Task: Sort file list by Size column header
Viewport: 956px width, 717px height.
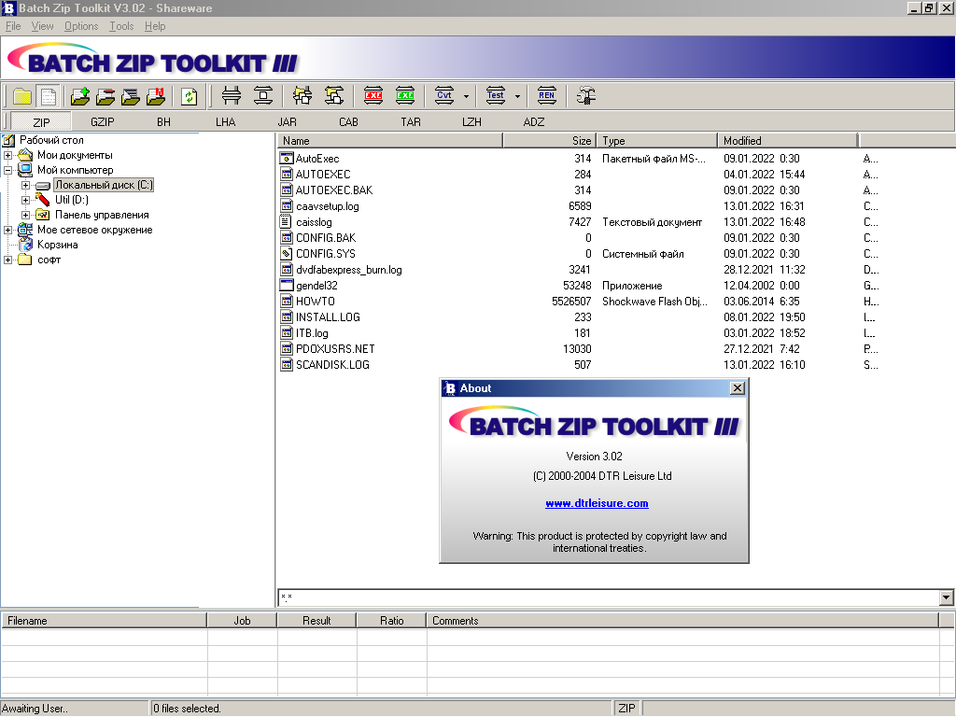Action: coord(549,141)
